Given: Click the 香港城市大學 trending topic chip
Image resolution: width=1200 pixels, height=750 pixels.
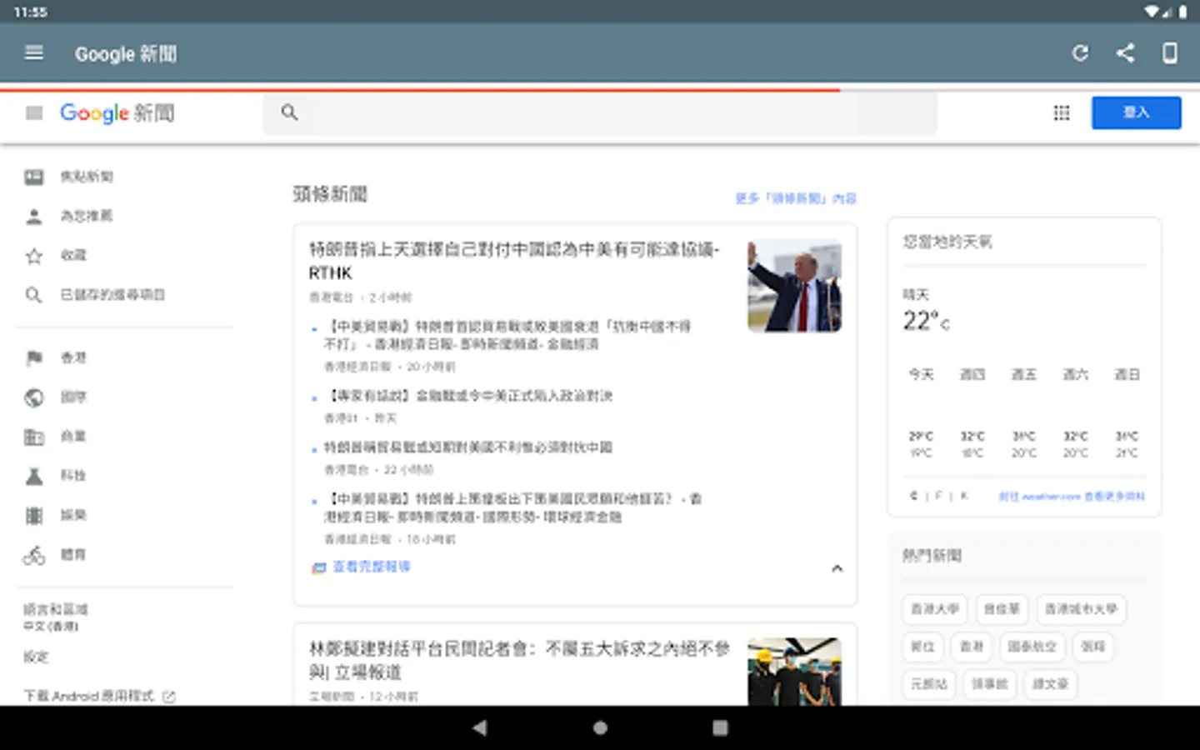Looking at the screenshot, I should [1081, 609].
